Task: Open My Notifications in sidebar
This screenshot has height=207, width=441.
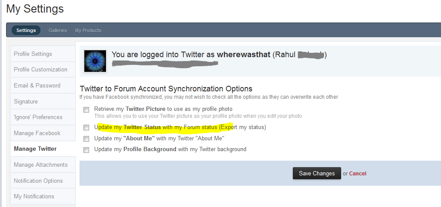Action: (x=43, y=197)
